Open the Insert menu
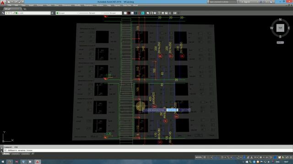This screenshot has width=293, height=164. point(31,5)
